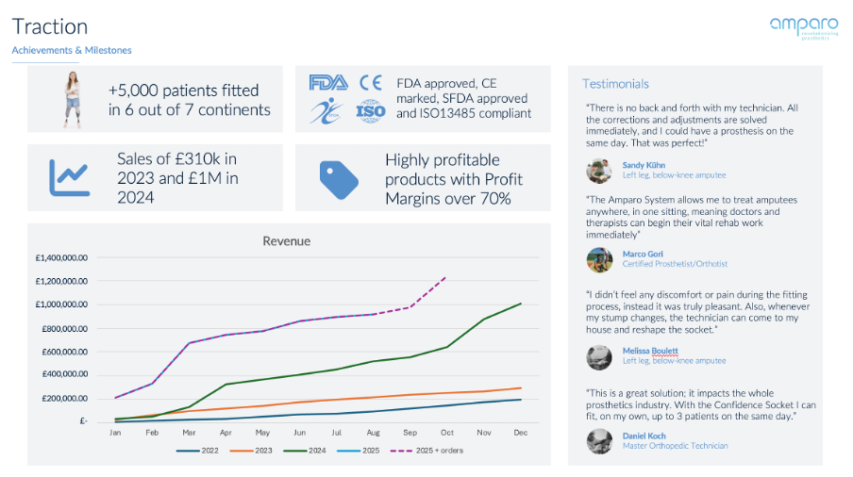Click Sandy Kühn's avatar photo
853x477 pixels.
click(598, 171)
